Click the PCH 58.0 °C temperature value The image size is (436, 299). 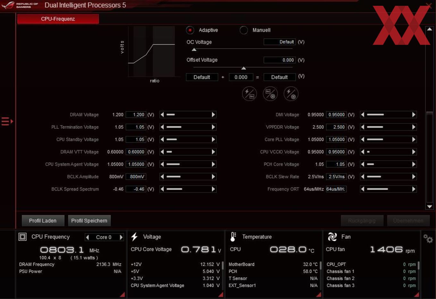tap(310, 271)
